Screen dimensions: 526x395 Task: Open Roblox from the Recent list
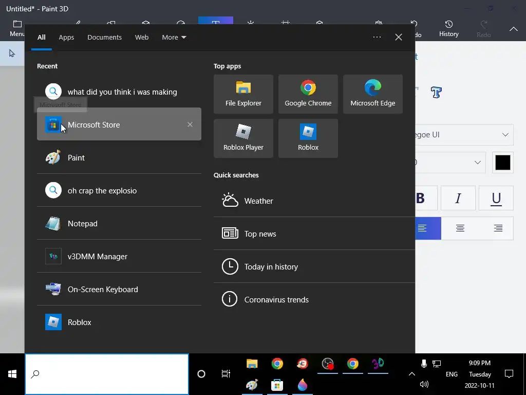[x=119, y=322]
